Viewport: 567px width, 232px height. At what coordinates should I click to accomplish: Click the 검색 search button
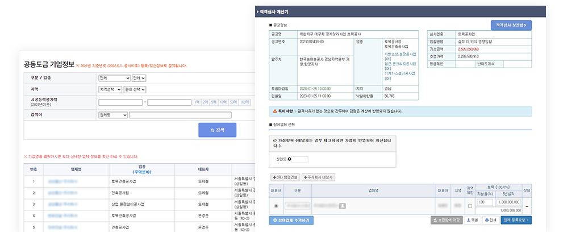coord(217,130)
